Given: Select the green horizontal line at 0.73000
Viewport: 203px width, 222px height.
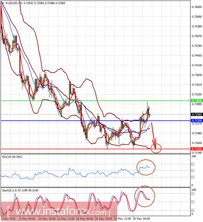Looking at the screenshot, I should (96, 101).
